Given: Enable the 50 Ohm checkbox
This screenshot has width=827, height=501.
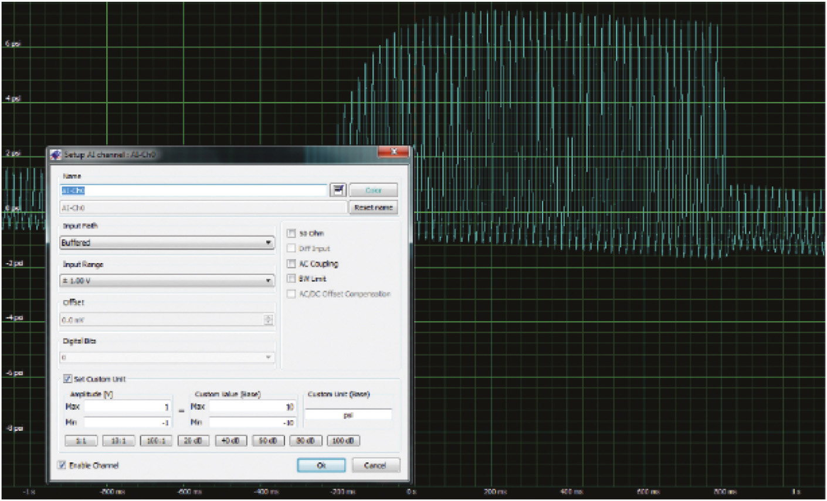Looking at the screenshot, I should click(x=291, y=233).
